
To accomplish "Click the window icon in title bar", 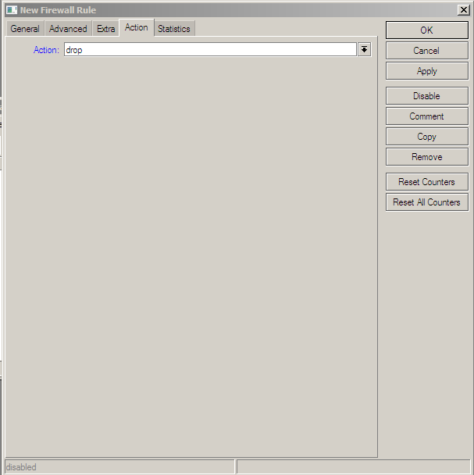I will coord(12,10).
